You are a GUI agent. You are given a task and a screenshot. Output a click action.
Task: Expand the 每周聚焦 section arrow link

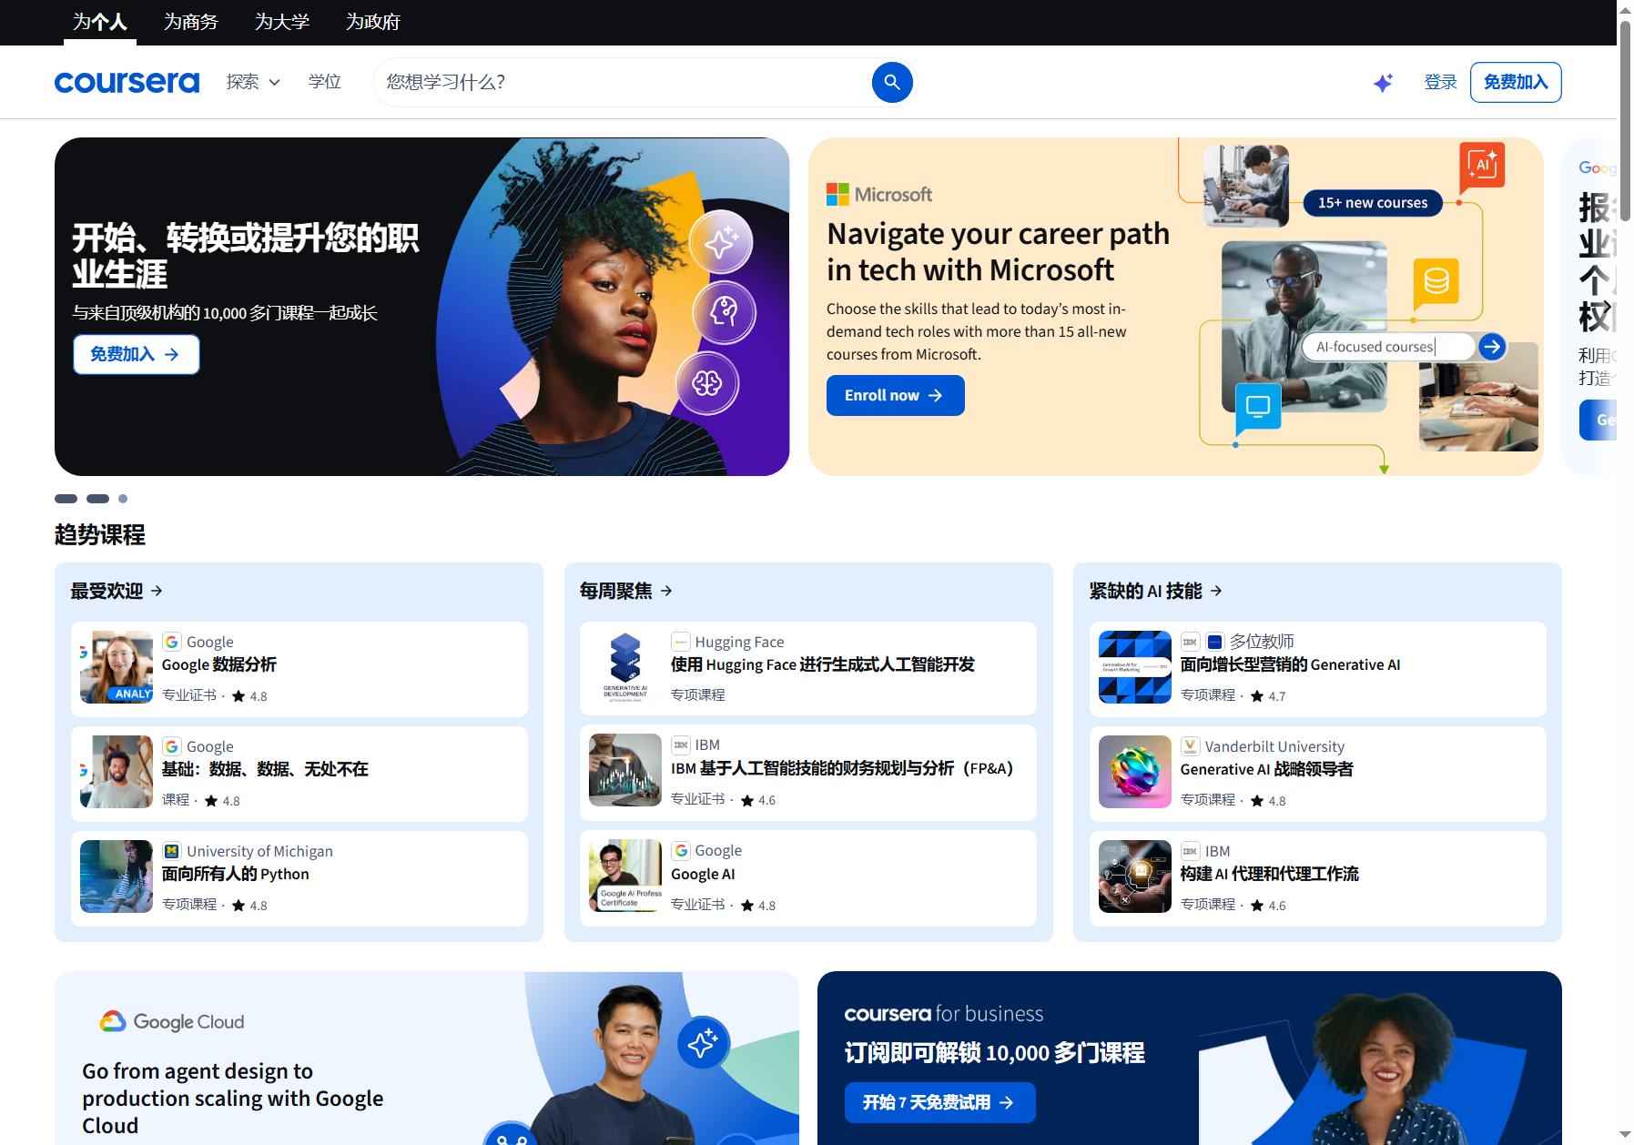point(626,591)
